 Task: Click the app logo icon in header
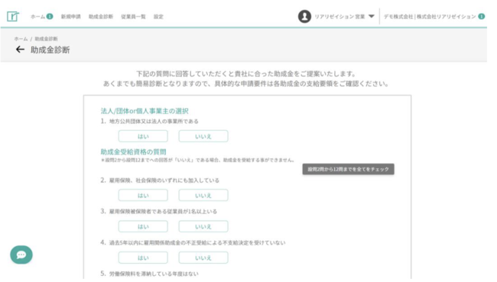(x=13, y=16)
